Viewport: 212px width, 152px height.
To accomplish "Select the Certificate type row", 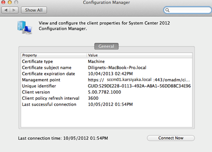I will 107,61.
